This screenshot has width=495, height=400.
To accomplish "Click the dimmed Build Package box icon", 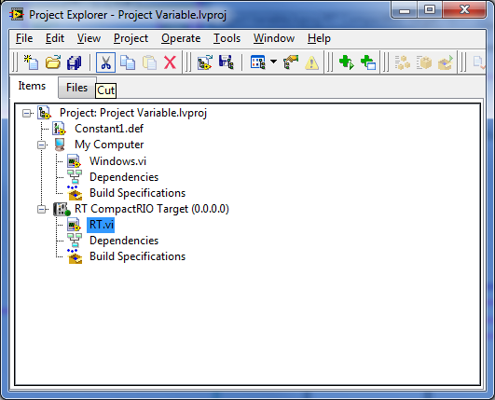I will [x=423, y=62].
